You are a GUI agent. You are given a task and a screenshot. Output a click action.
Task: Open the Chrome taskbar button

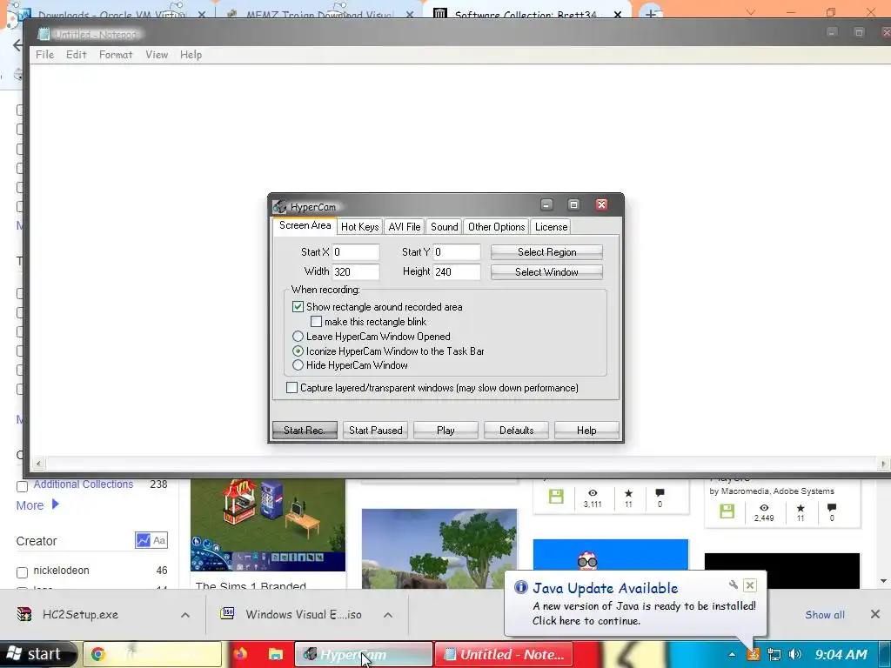tap(152, 654)
